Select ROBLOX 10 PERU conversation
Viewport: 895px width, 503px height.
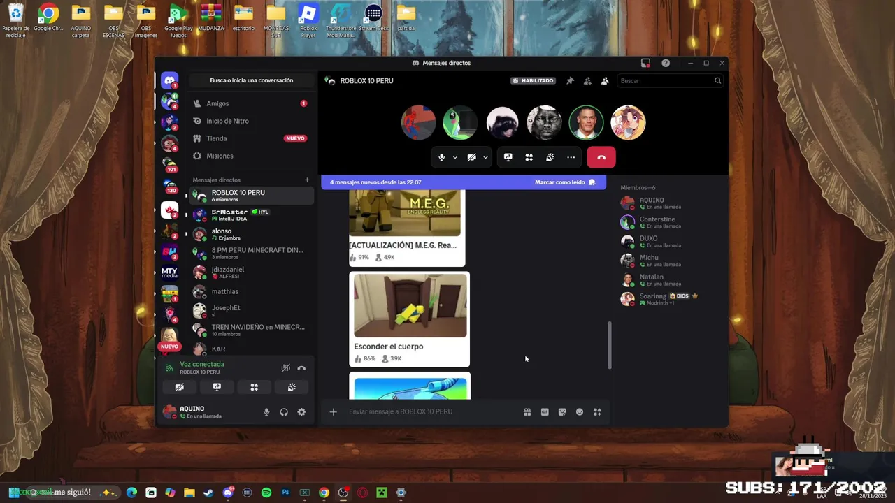click(251, 196)
